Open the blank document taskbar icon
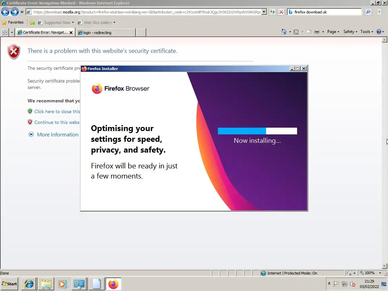Image resolution: width=388 pixels, height=291 pixels. click(97, 284)
